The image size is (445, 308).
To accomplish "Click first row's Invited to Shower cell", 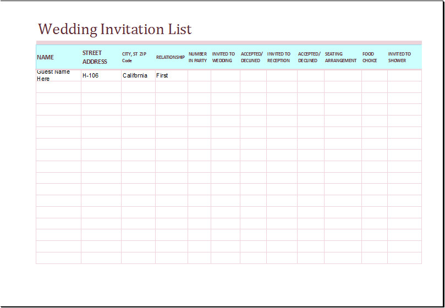I will pyautogui.click(x=404, y=75).
